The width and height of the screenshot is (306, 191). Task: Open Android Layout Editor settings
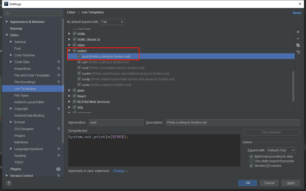(29, 102)
